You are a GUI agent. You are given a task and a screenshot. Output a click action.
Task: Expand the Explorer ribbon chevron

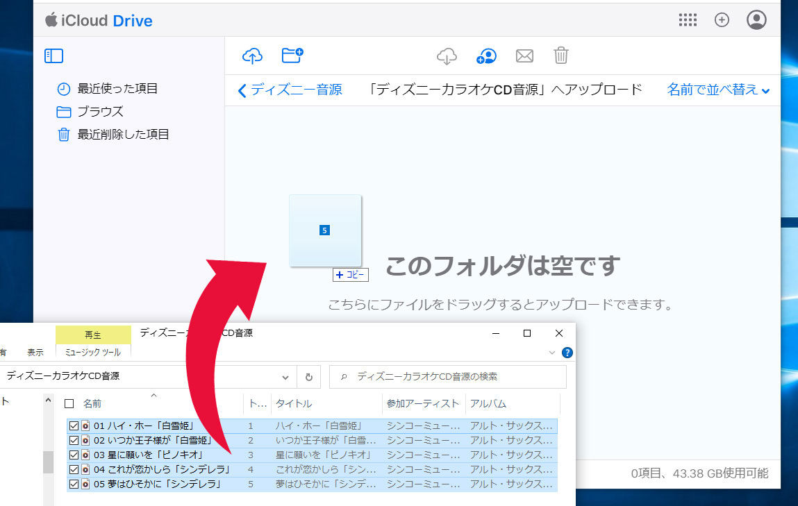(551, 353)
